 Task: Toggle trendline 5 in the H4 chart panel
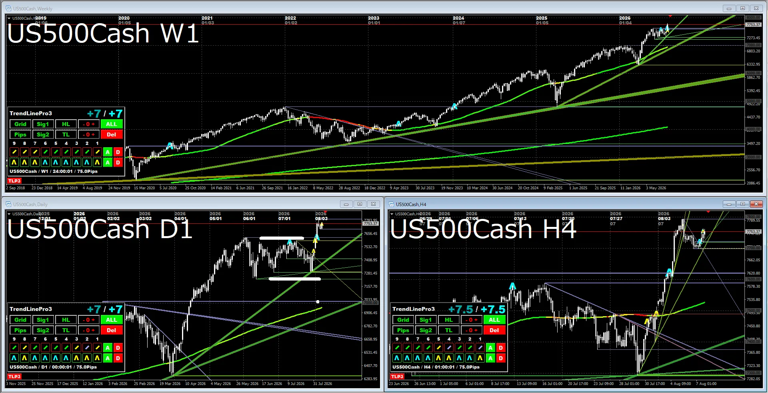point(438,348)
